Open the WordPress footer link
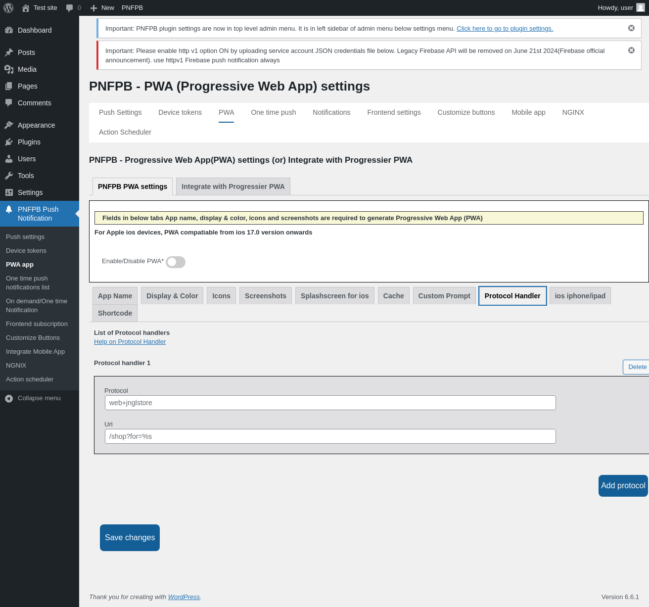Viewport: 649px width, 607px height. click(184, 597)
